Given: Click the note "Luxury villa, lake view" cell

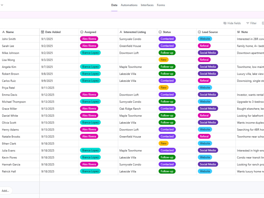Looking at the screenshot, I should [250, 74].
